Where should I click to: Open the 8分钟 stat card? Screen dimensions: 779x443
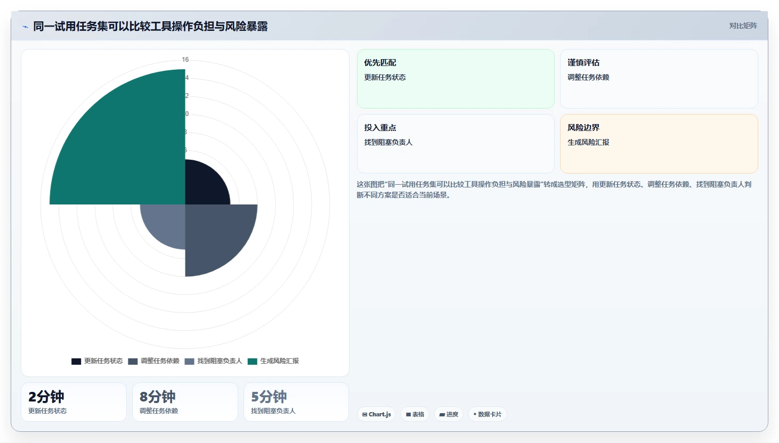coord(185,402)
